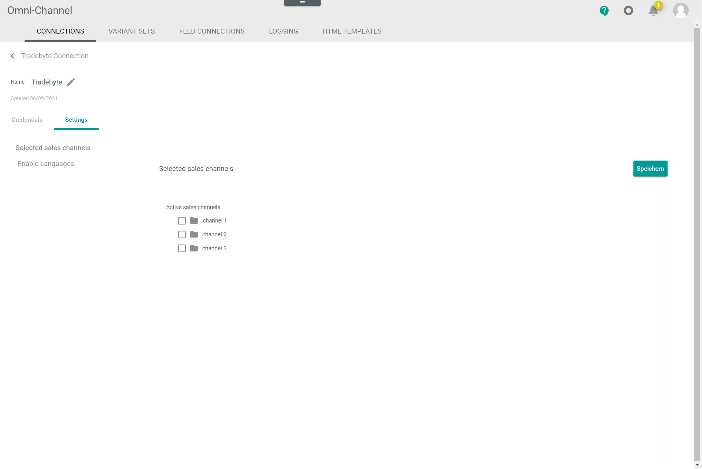Click the channel 3 folder icon
The width and height of the screenshot is (702, 469).
tap(194, 249)
